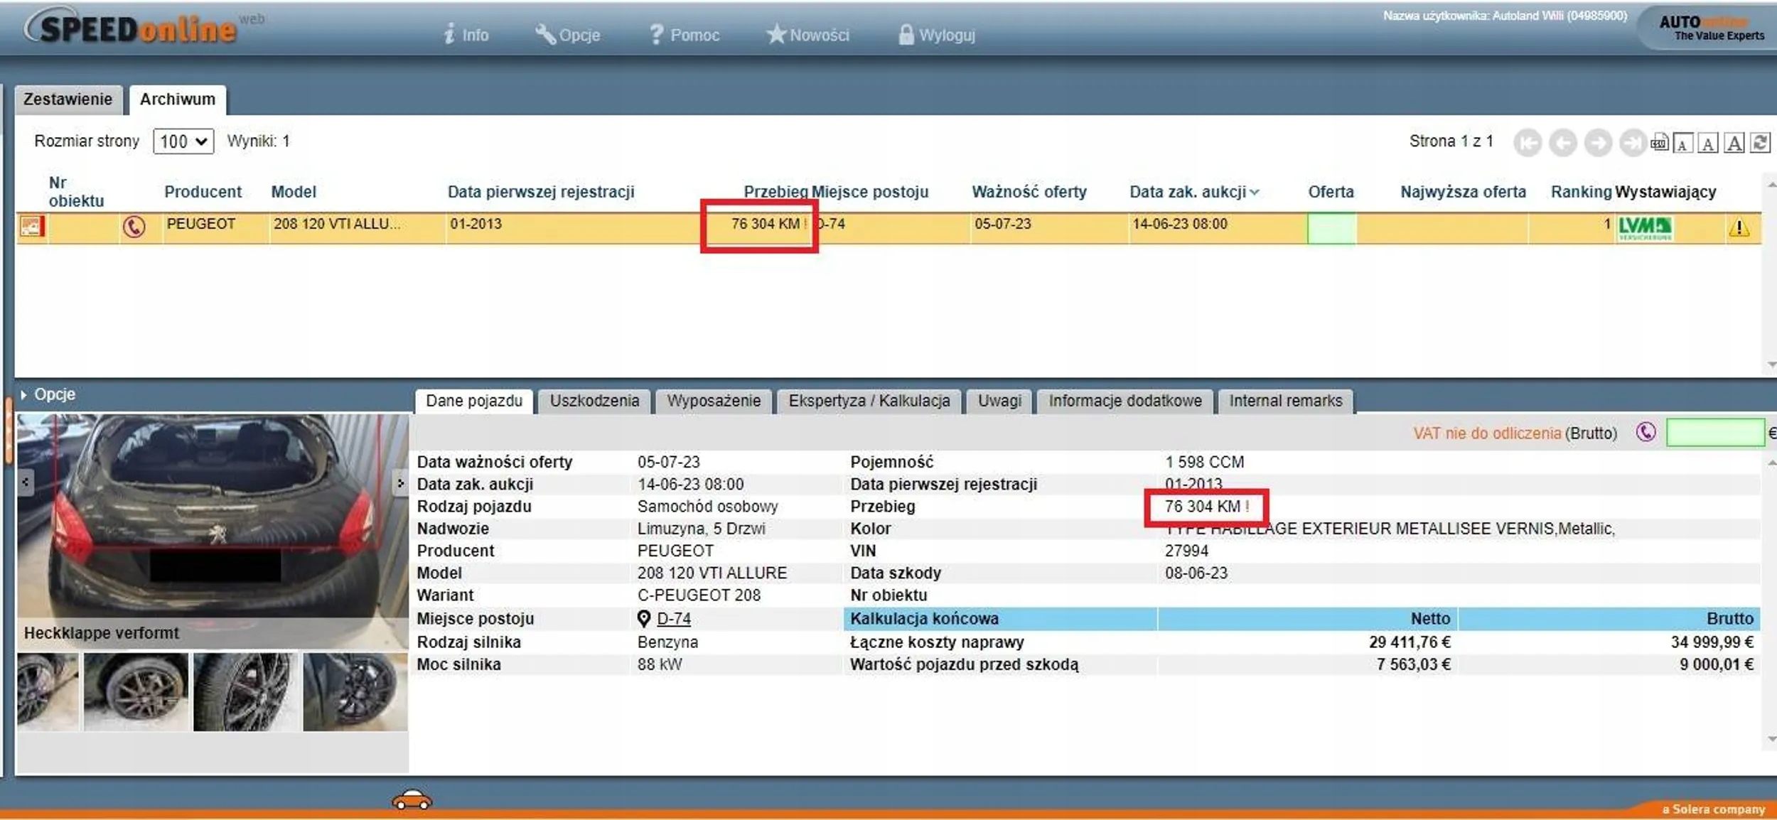Open the Uszkodzenia tab
Viewport: 1777px width, 820px height.
594,401
